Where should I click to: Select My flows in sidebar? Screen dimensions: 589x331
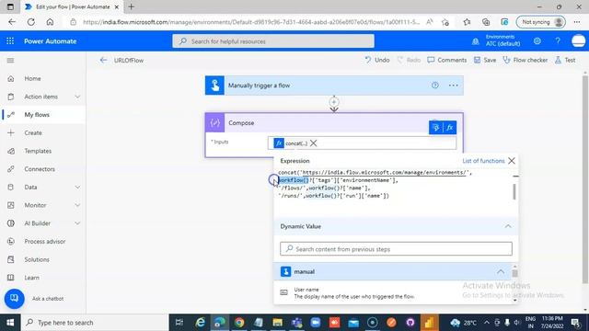pyautogui.click(x=37, y=114)
